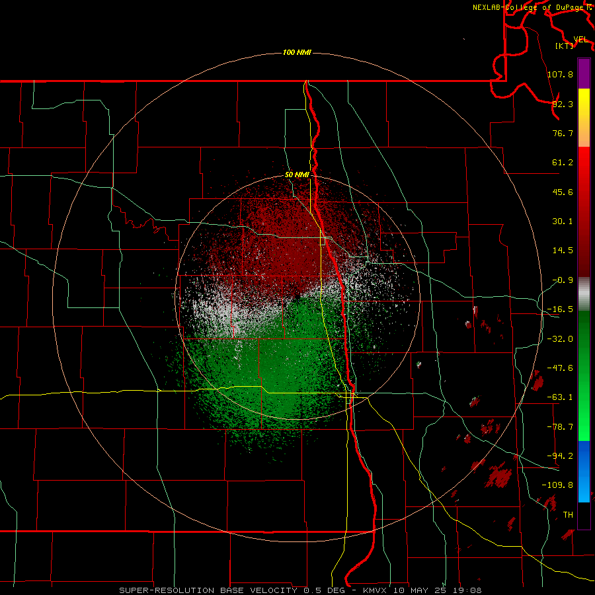Click the 61.2 legend value

[x=563, y=163]
